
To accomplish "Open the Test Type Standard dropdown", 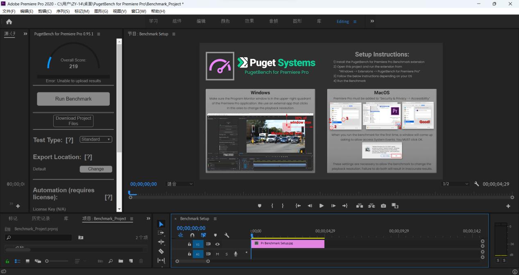I will [x=96, y=139].
